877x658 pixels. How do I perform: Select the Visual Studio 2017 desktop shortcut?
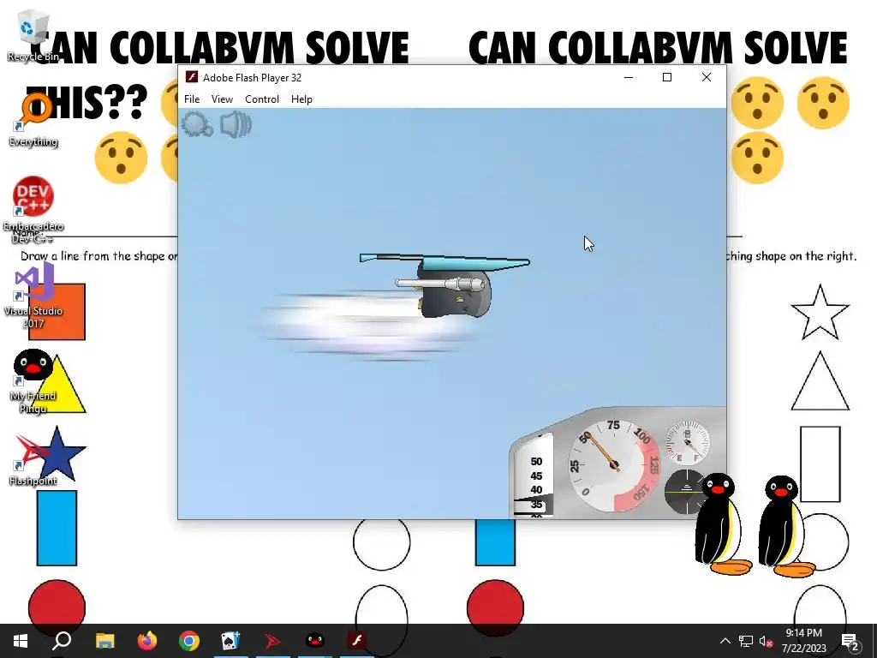(33, 296)
